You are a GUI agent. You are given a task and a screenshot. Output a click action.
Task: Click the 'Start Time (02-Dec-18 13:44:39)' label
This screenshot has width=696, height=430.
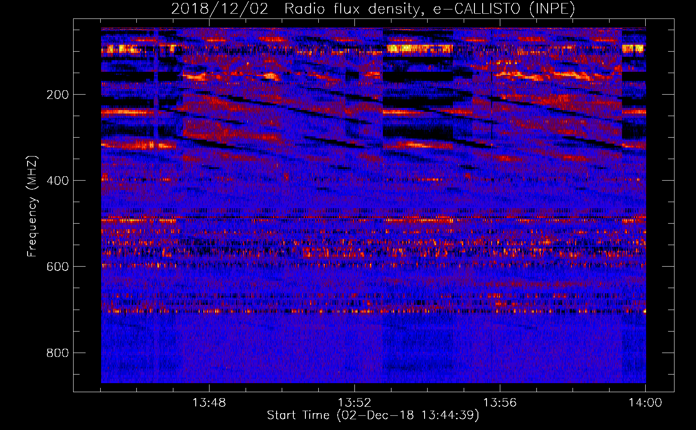373,415
